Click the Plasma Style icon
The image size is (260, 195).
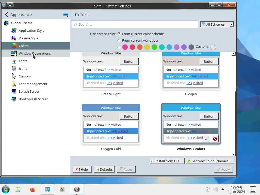[x=14, y=38]
